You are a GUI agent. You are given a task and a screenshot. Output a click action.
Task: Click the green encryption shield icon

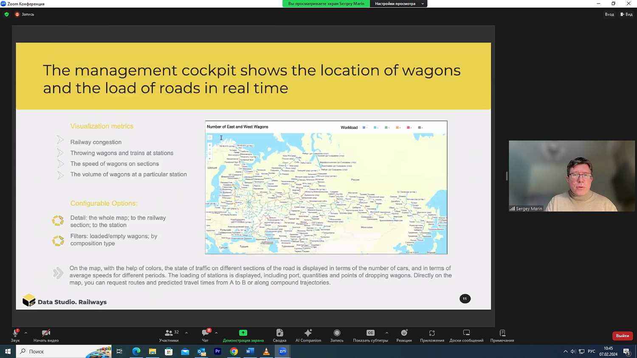[6, 14]
